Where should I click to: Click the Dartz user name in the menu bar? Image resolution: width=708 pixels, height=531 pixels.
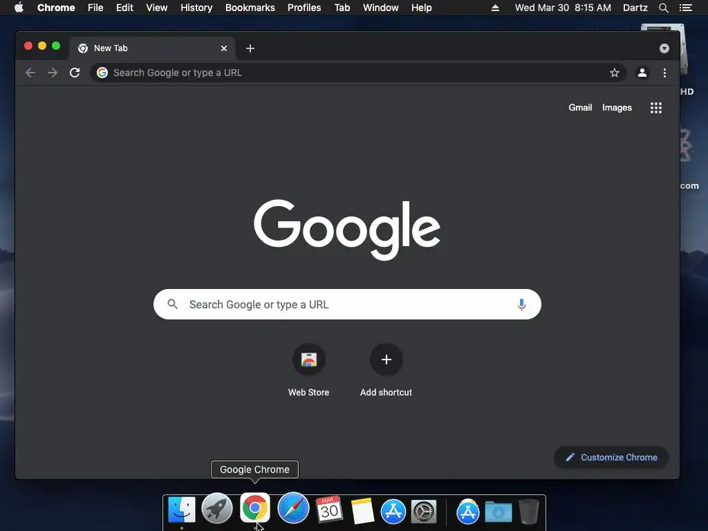click(635, 8)
